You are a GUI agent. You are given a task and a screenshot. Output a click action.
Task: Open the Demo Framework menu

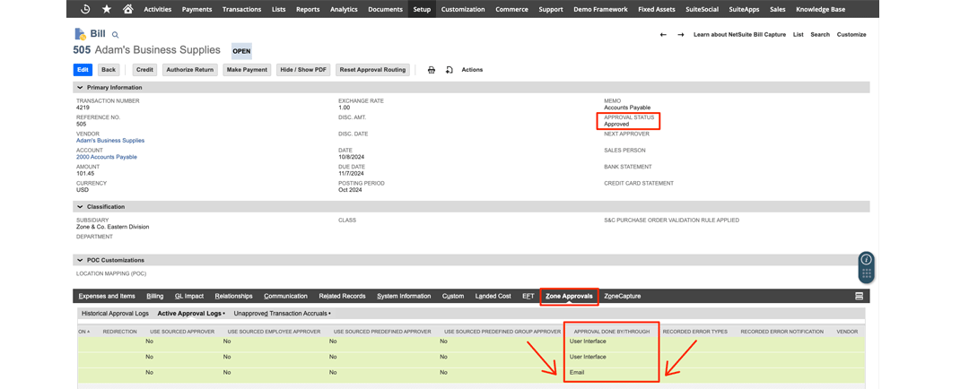coord(600,9)
